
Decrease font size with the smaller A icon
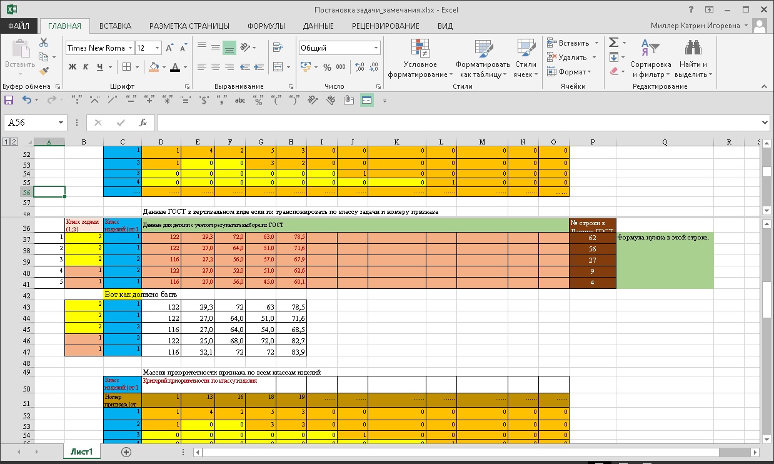pos(183,48)
